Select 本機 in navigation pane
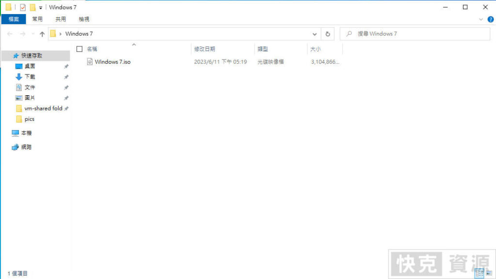The image size is (496, 279). 26,133
